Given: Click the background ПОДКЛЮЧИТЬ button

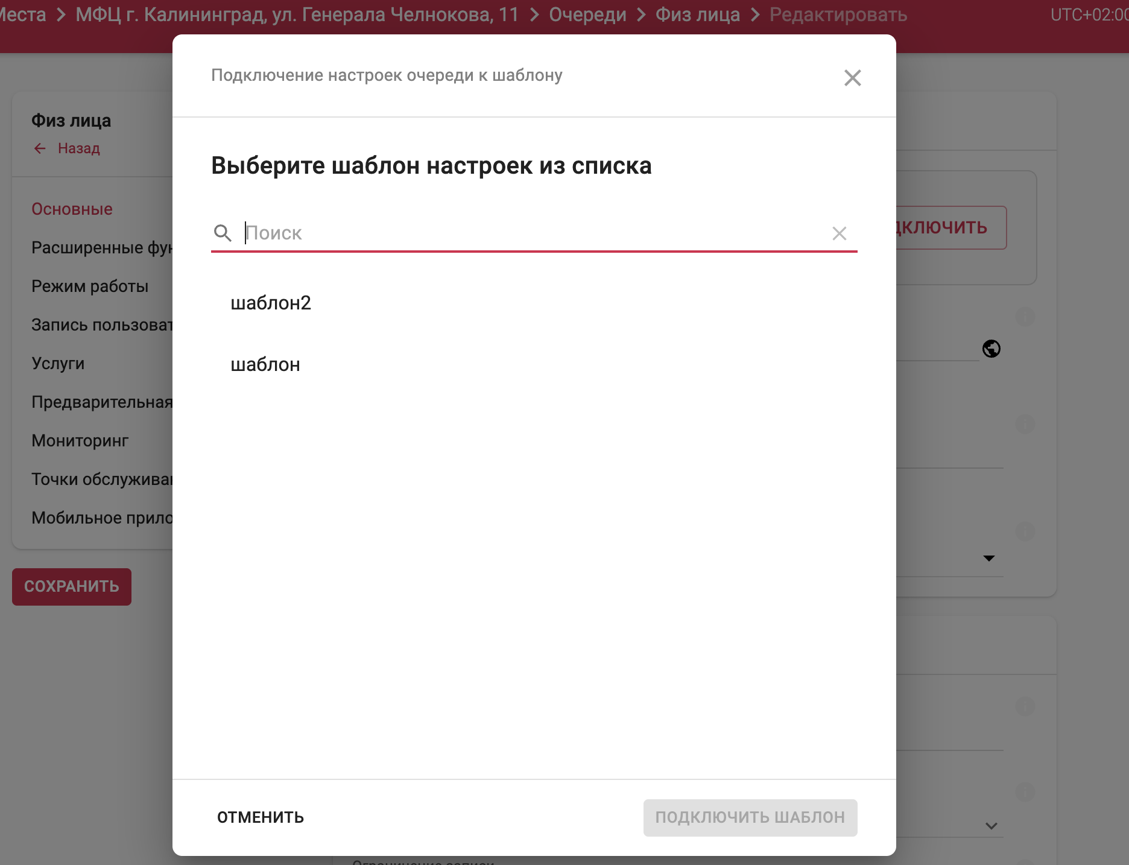Looking at the screenshot, I should coord(951,227).
